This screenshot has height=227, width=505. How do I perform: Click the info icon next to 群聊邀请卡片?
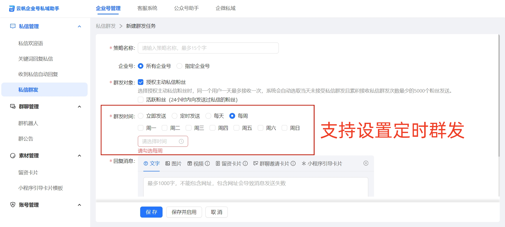293,164
